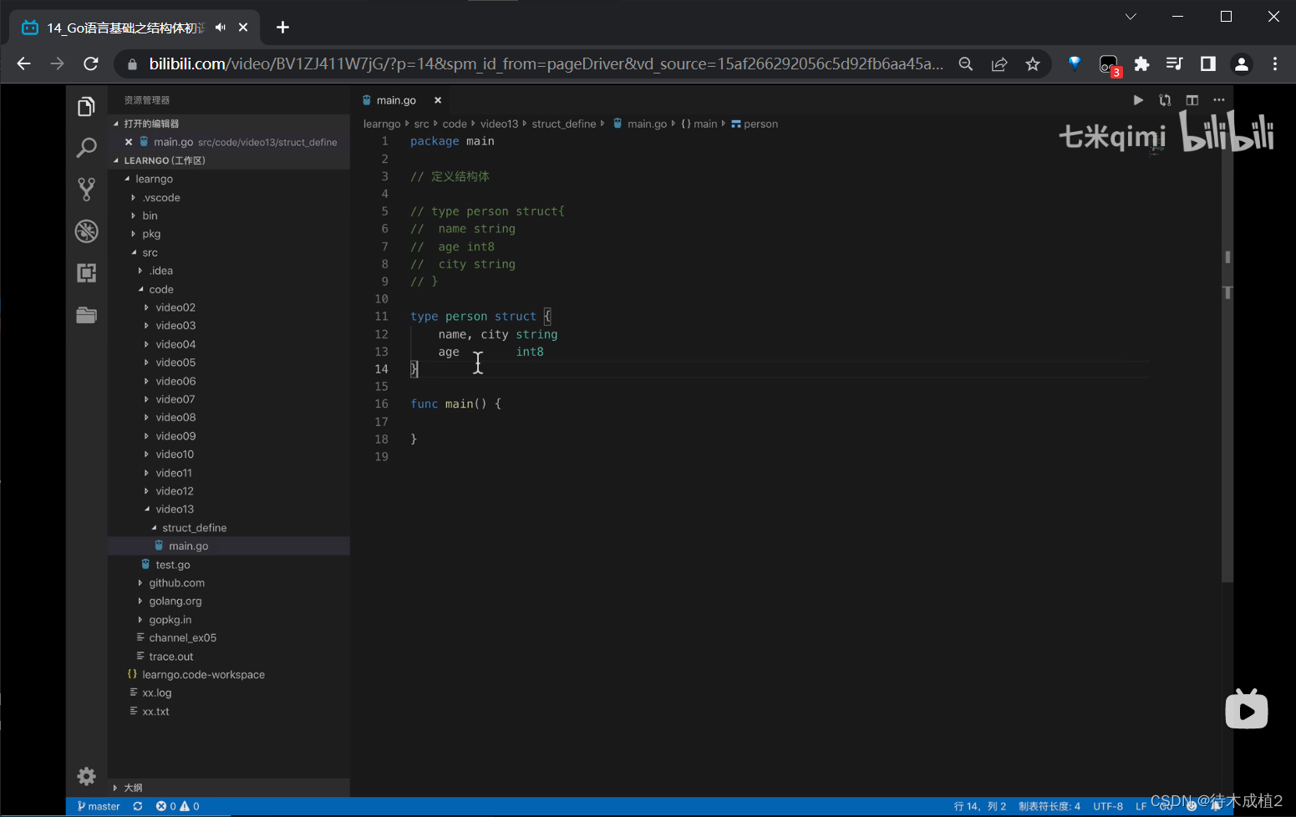The height and width of the screenshot is (817, 1296).
Task: Open the Extensions view icon
Action: pos(86,273)
